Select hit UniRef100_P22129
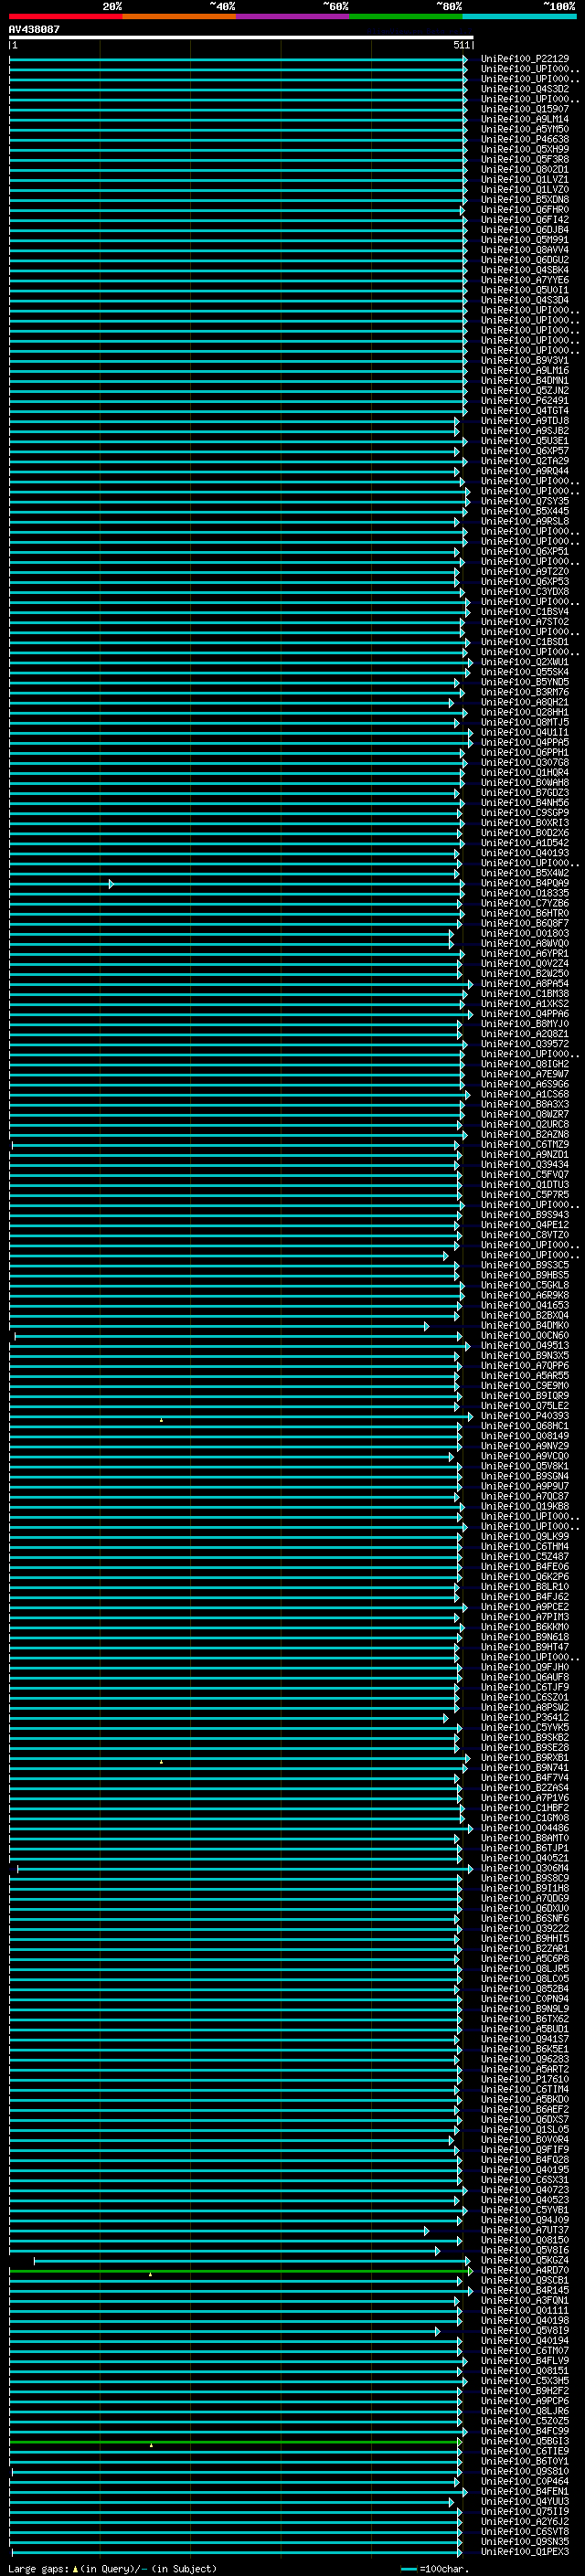585x2576 pixels. point(524,59)
